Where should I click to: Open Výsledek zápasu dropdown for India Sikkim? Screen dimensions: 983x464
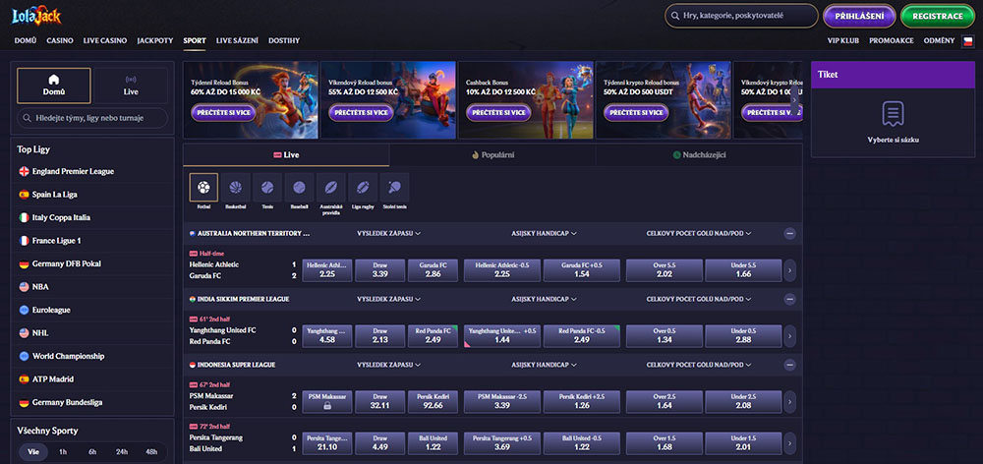coord(388,299)
